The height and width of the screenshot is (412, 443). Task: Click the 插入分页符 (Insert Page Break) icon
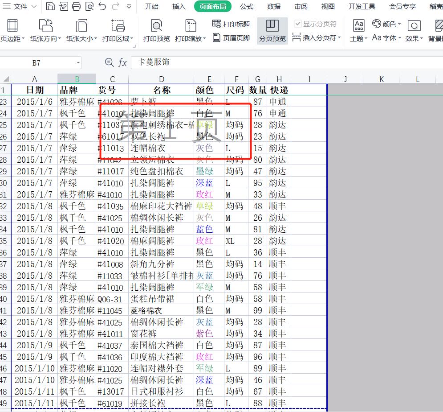(x=296, y=37)
